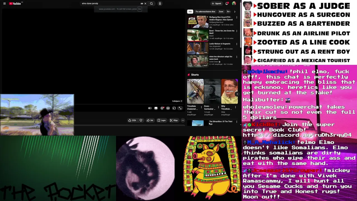Open the Wolfgang Wee Uncut #724 thumbnail

pyautogui.click(x=197, y=22)
